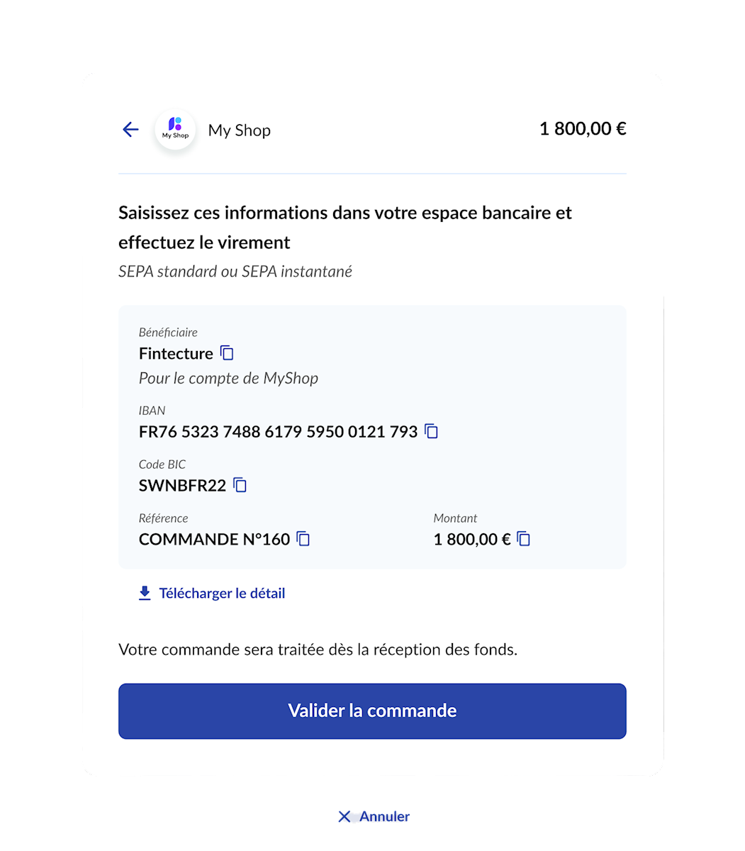The width and height of the screenshot is (745, 851).
Task: Copy the 1 800,00 € amount
Action: tap(524, 539)
